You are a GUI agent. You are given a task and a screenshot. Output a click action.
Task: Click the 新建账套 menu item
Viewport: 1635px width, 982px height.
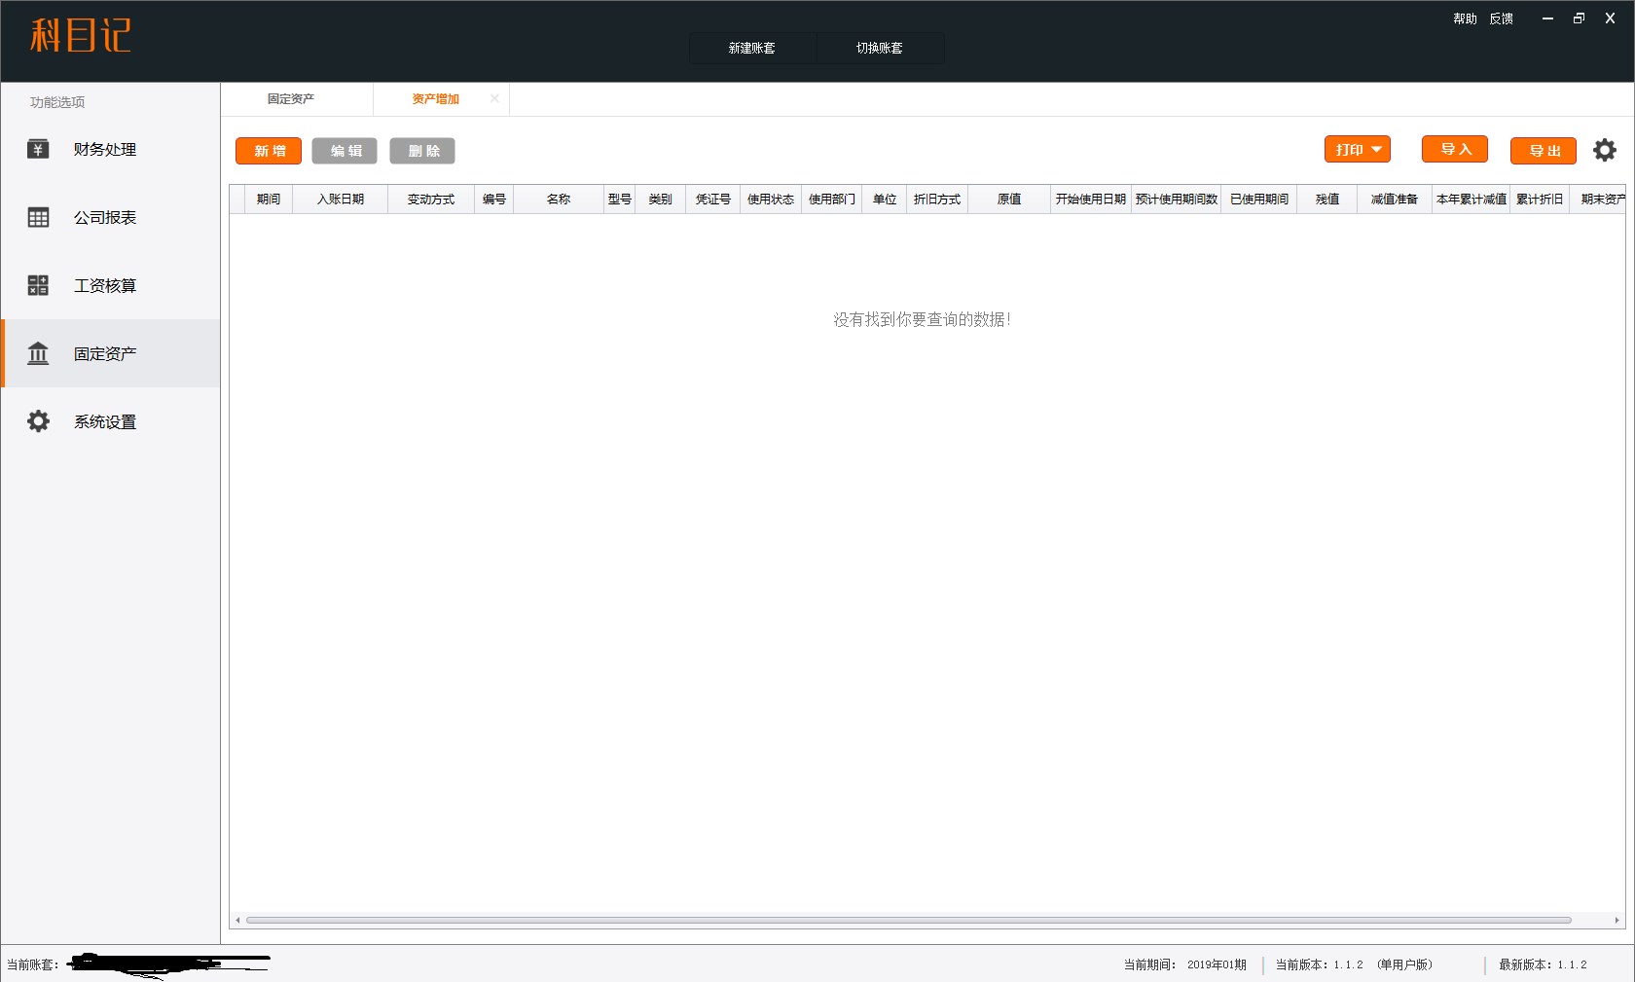751,48
